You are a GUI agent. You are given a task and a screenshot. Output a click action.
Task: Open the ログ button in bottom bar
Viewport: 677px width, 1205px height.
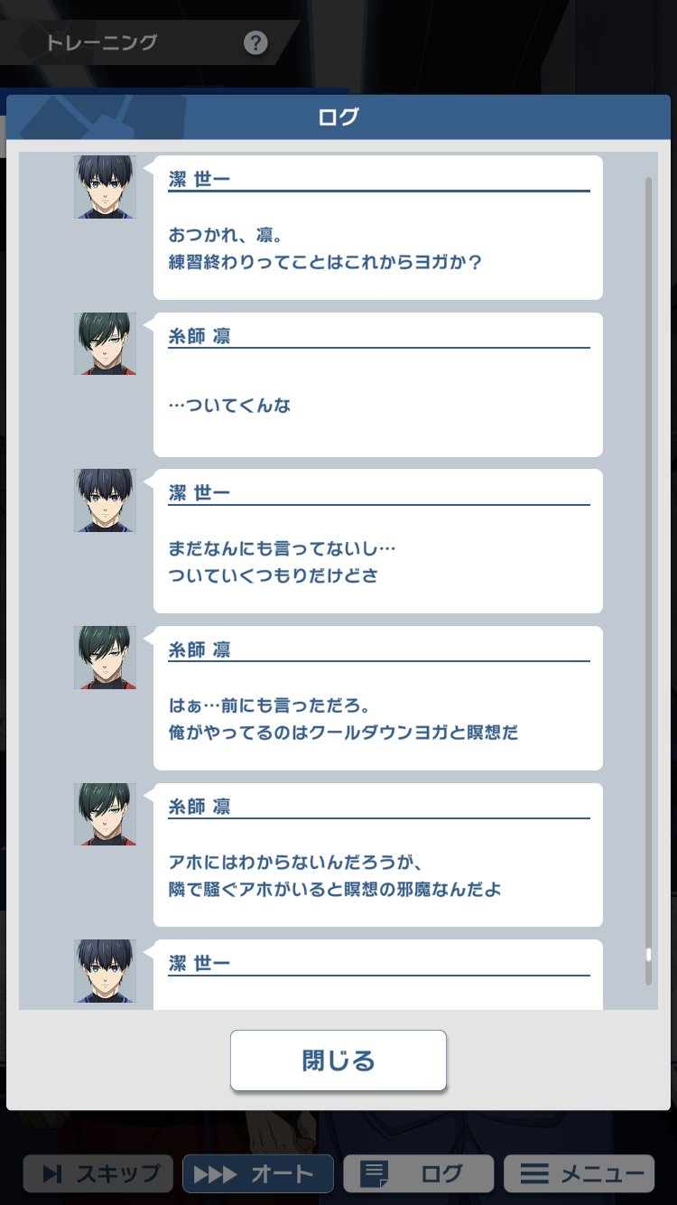click(x=419, y=1174)
